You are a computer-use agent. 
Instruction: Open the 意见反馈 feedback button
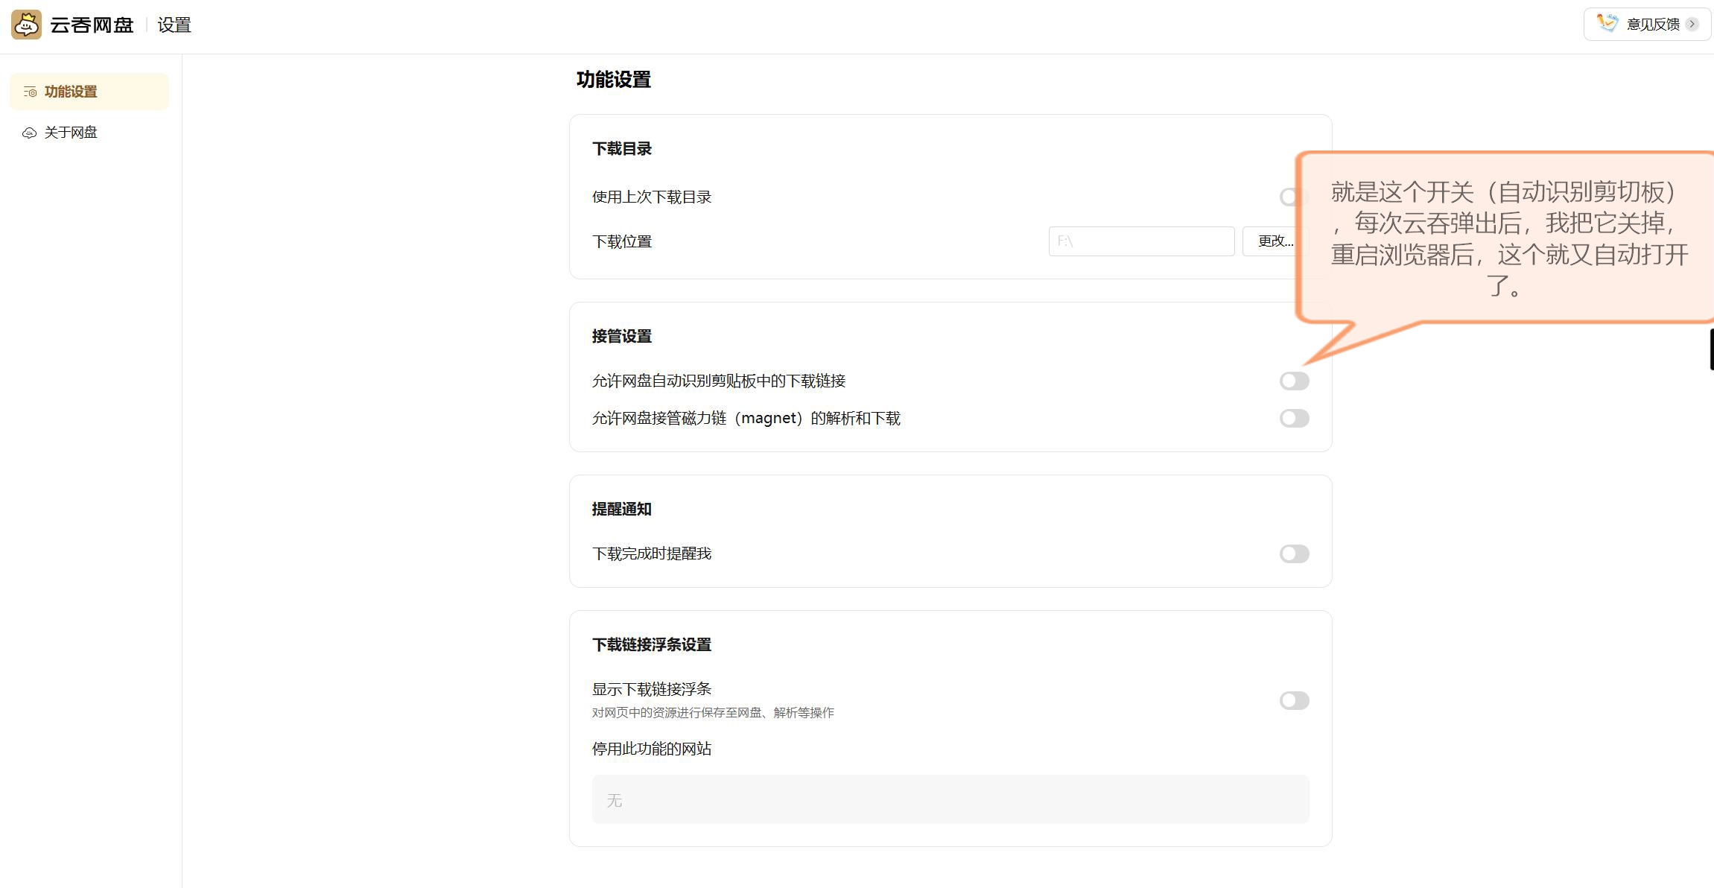pyautogui.click(x=1652, y=24)
